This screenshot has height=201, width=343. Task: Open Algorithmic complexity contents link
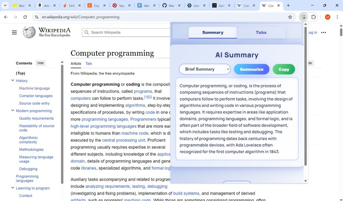pyautogui.click(x=28, y=140)
